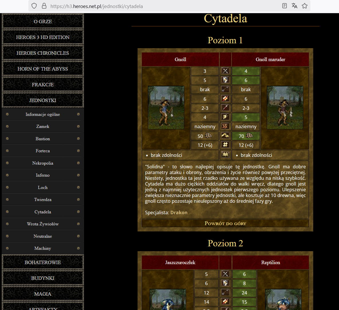Click the gold pile icon beside 50
The image size is (339, 310).
click(208, 136)
